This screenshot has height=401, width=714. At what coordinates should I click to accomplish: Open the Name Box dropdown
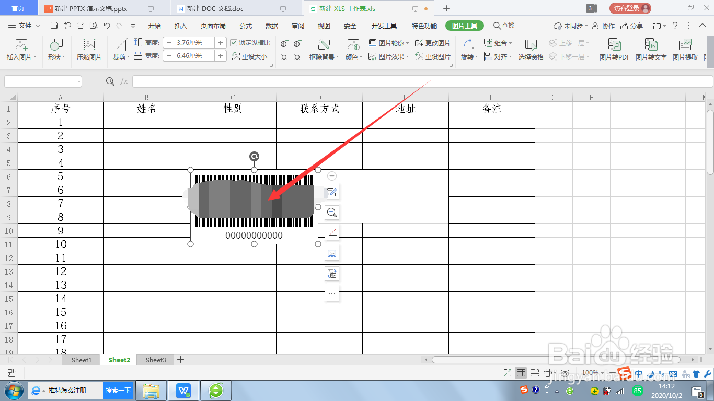(79, 81)
